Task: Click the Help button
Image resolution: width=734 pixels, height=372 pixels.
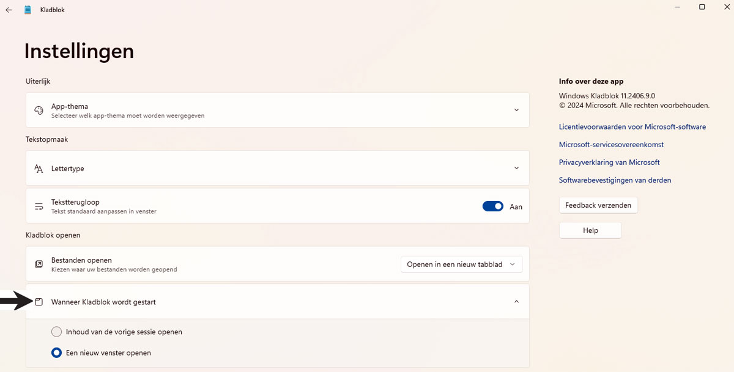Action: (590, 230)
